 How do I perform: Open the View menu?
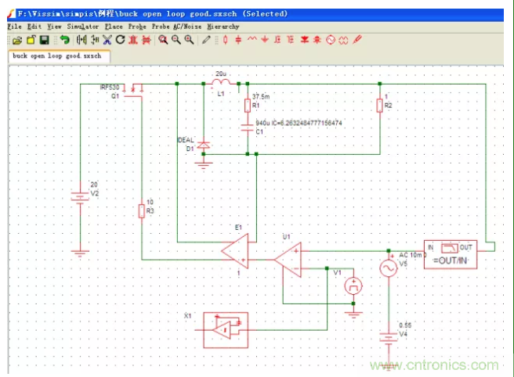55,26
